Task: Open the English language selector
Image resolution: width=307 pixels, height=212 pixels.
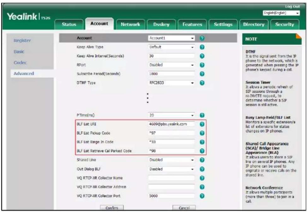Action: (x=281, y=13)
